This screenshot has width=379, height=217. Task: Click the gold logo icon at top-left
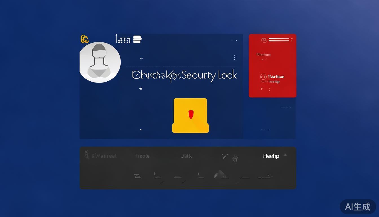(x=85, y=39)
